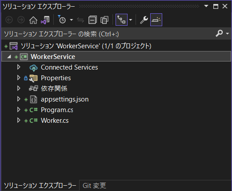Screen dimensions: 232x191
Task: Toggle Show All Files icon
Action: tap(104, 20)
